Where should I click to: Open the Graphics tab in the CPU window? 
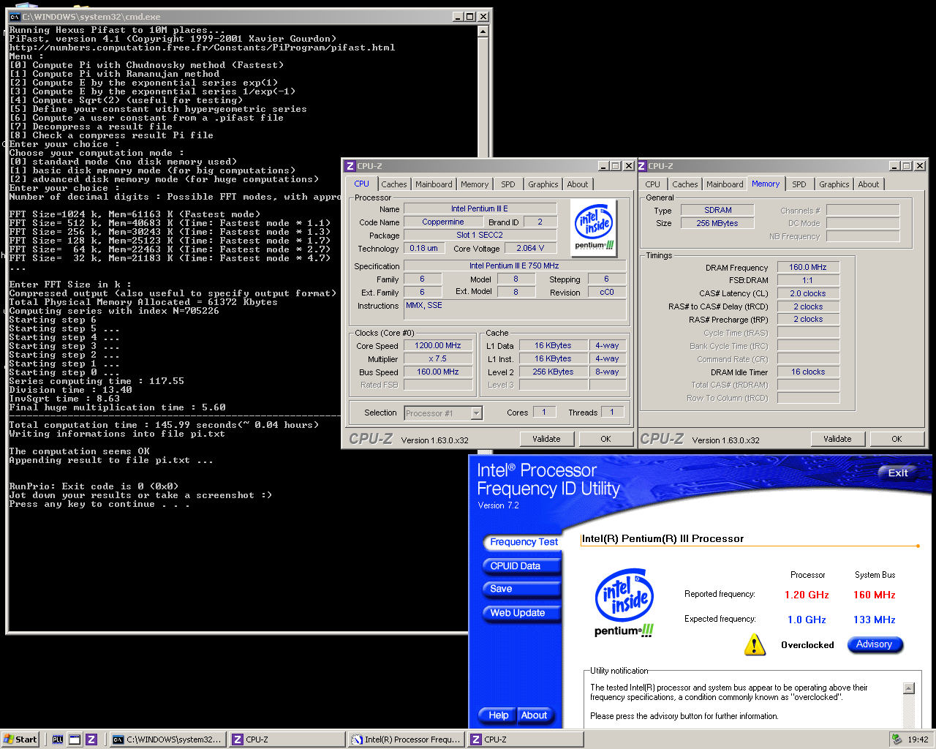(x=543, y=184)
